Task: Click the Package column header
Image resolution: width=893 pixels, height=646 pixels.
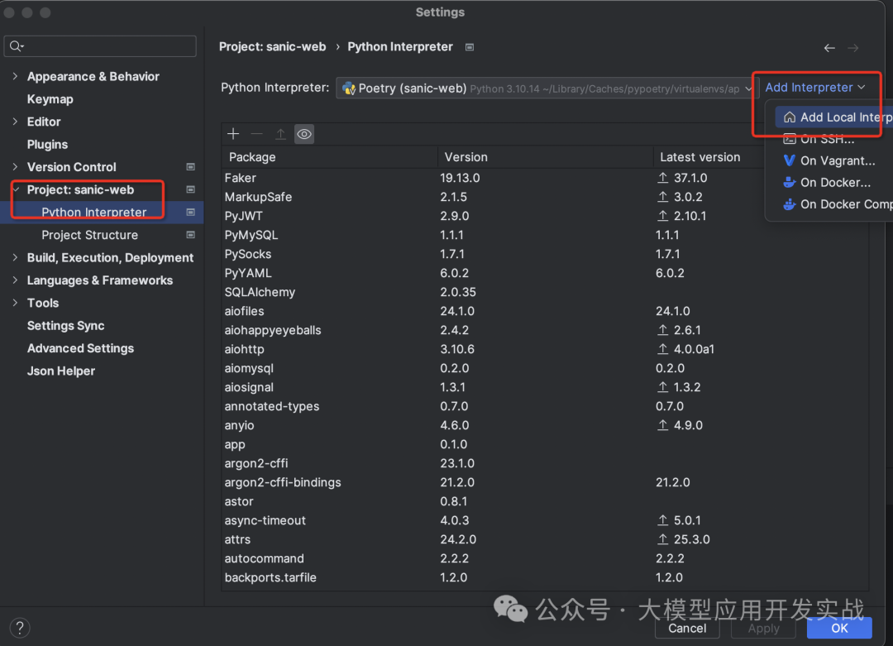Action: pyautogui.click(x=329, y=156)
